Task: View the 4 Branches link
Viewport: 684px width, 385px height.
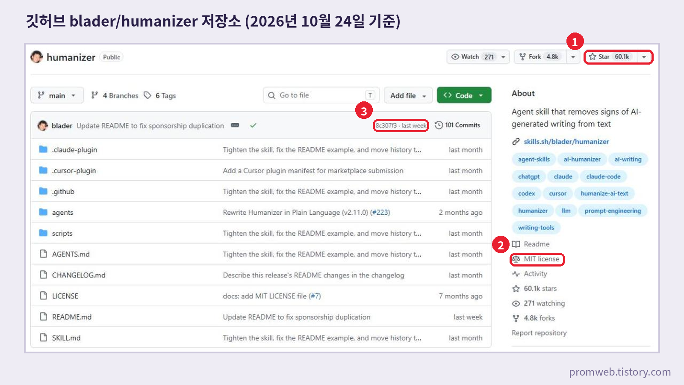Action: click(115, 95)
